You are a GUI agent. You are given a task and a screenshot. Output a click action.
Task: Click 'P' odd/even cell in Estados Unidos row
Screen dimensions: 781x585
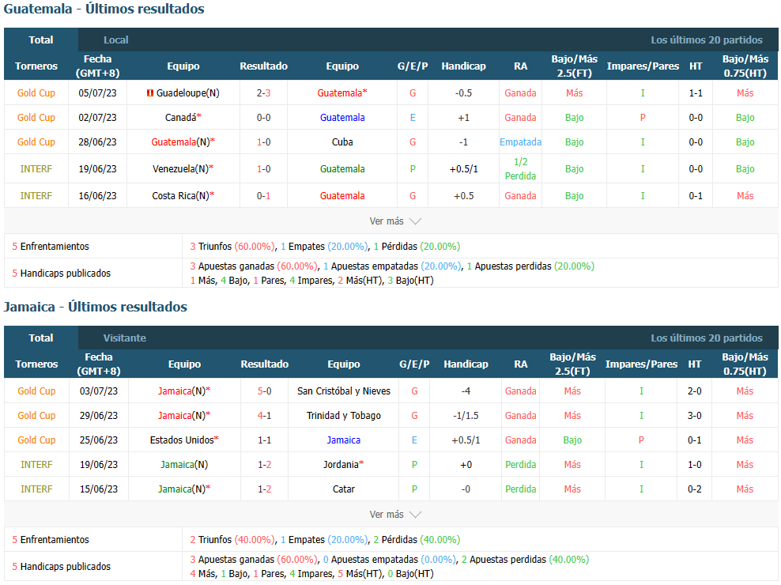click(641, 440)
